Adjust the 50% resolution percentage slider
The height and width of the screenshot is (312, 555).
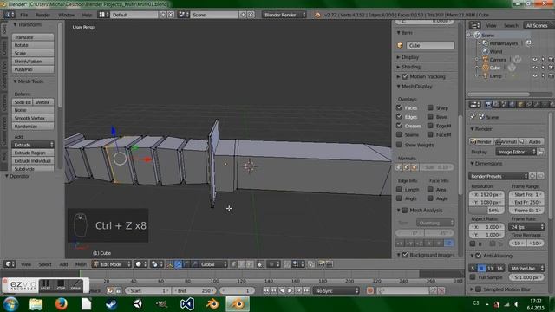pyautogui.click(x=487, y=210)
